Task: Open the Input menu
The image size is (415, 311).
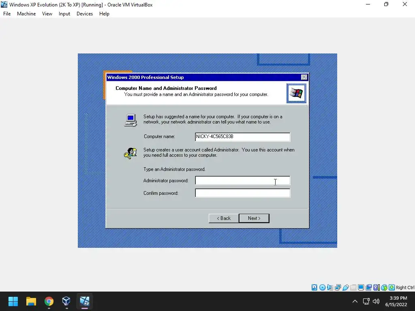Action: pos(64,14)
